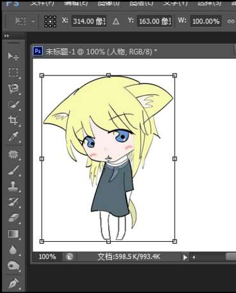Image resolution: width=236 pixels, height=293 pixels.
Task: Toggle relative positioning triangle for reference point
Action: 116,21
